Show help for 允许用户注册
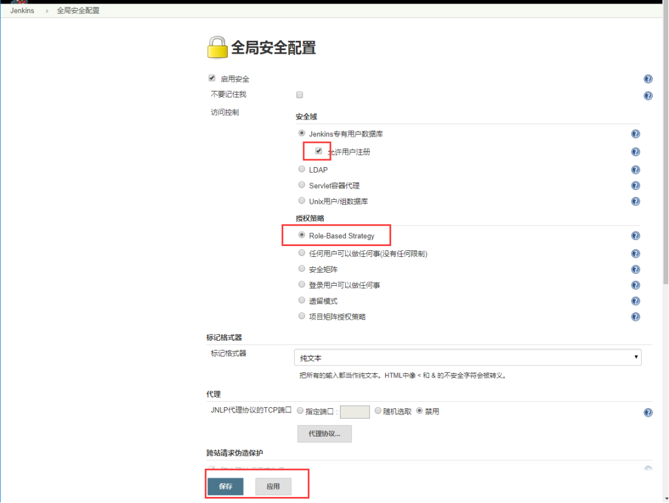The width and height of the screenshot is (669, 503). (x=635, y=152)
